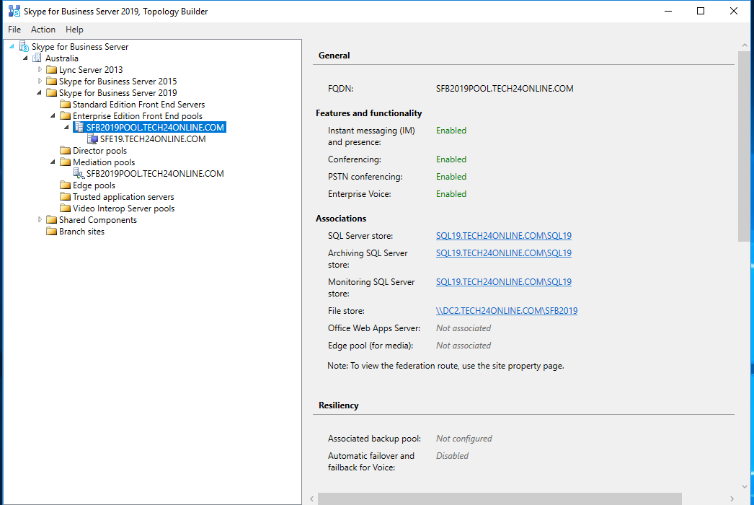
Task: Expand the Lync Server 2013 node
Action: click(x=41, y=69)
